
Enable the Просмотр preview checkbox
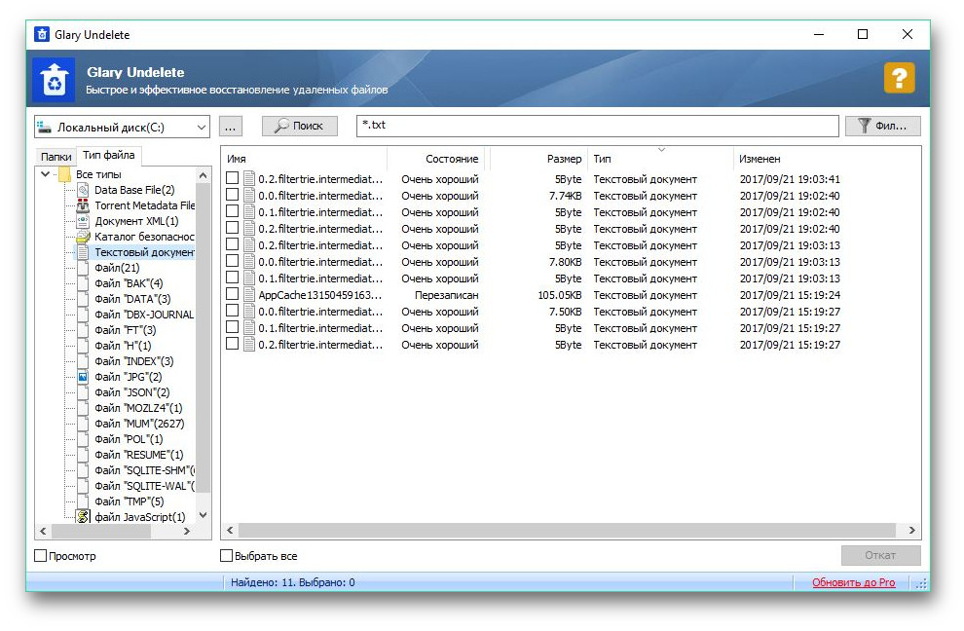coord(41,556)
